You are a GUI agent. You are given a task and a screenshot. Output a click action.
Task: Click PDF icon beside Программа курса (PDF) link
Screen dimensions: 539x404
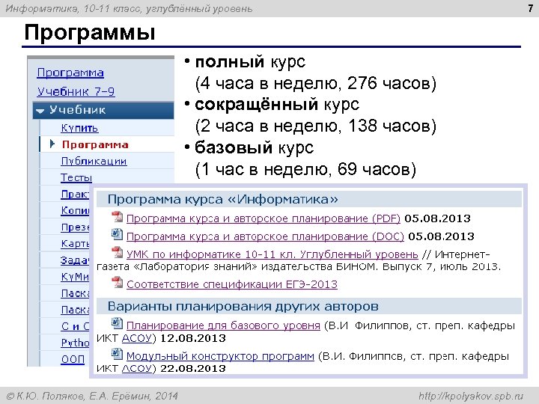(118, 217)
